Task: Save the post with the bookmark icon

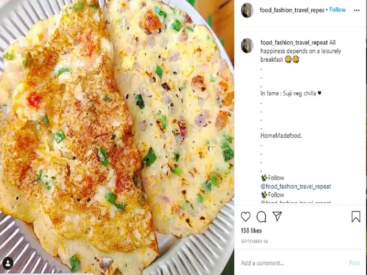Action: 355,216
